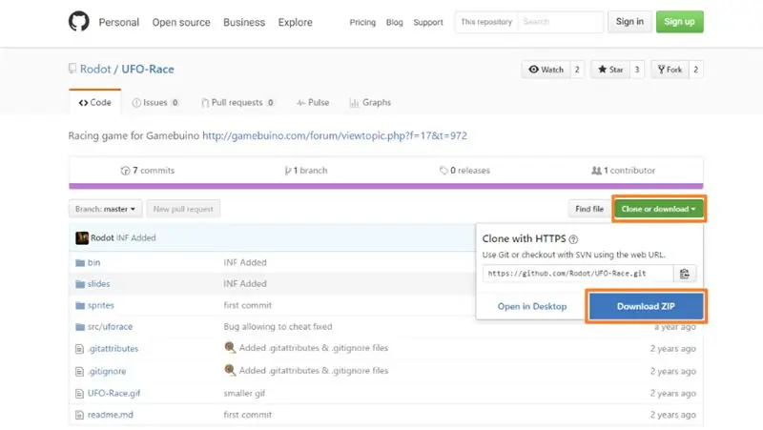Expand the Branch: master dropdown

click(x=105, y=209)
